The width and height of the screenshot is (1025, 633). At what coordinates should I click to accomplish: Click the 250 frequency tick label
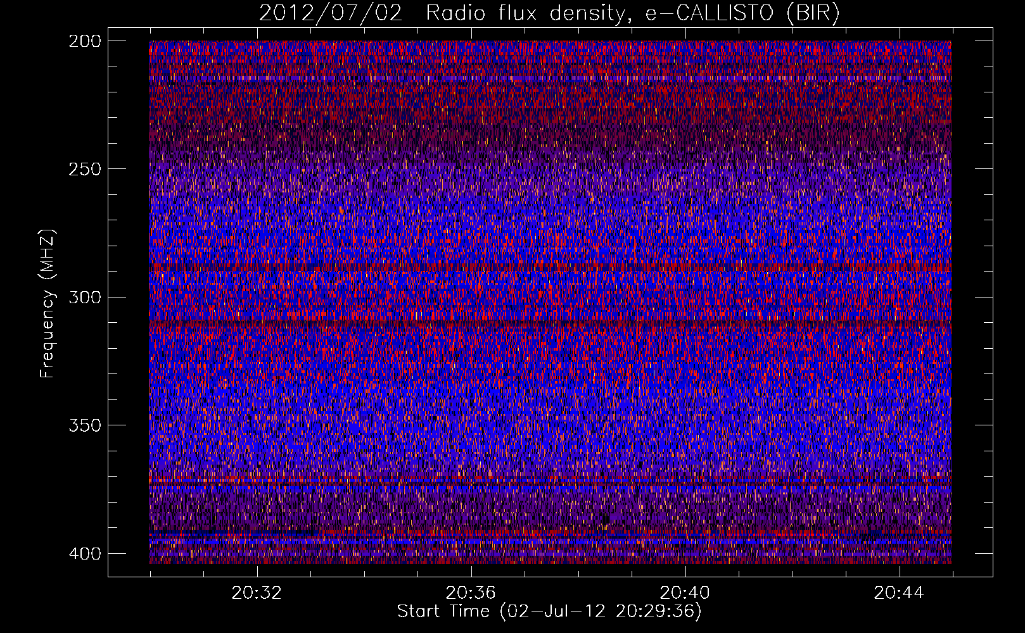click(x=84, y=169)
